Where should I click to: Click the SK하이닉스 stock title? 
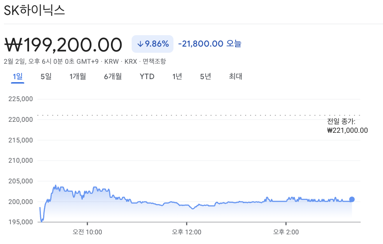(34, 11)
